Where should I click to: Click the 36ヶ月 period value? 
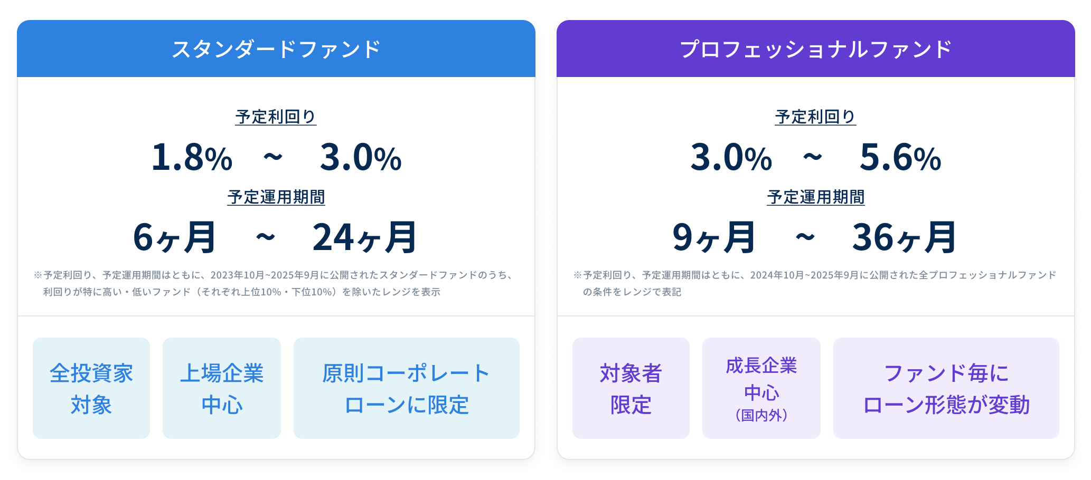point(904,237)
